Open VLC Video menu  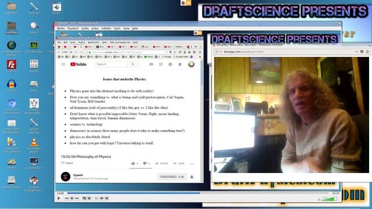tap(95, 28)
